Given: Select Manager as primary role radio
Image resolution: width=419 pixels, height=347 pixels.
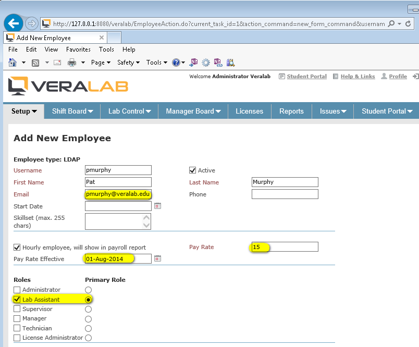Looking at the screenshot, I should tap(88, 319).
